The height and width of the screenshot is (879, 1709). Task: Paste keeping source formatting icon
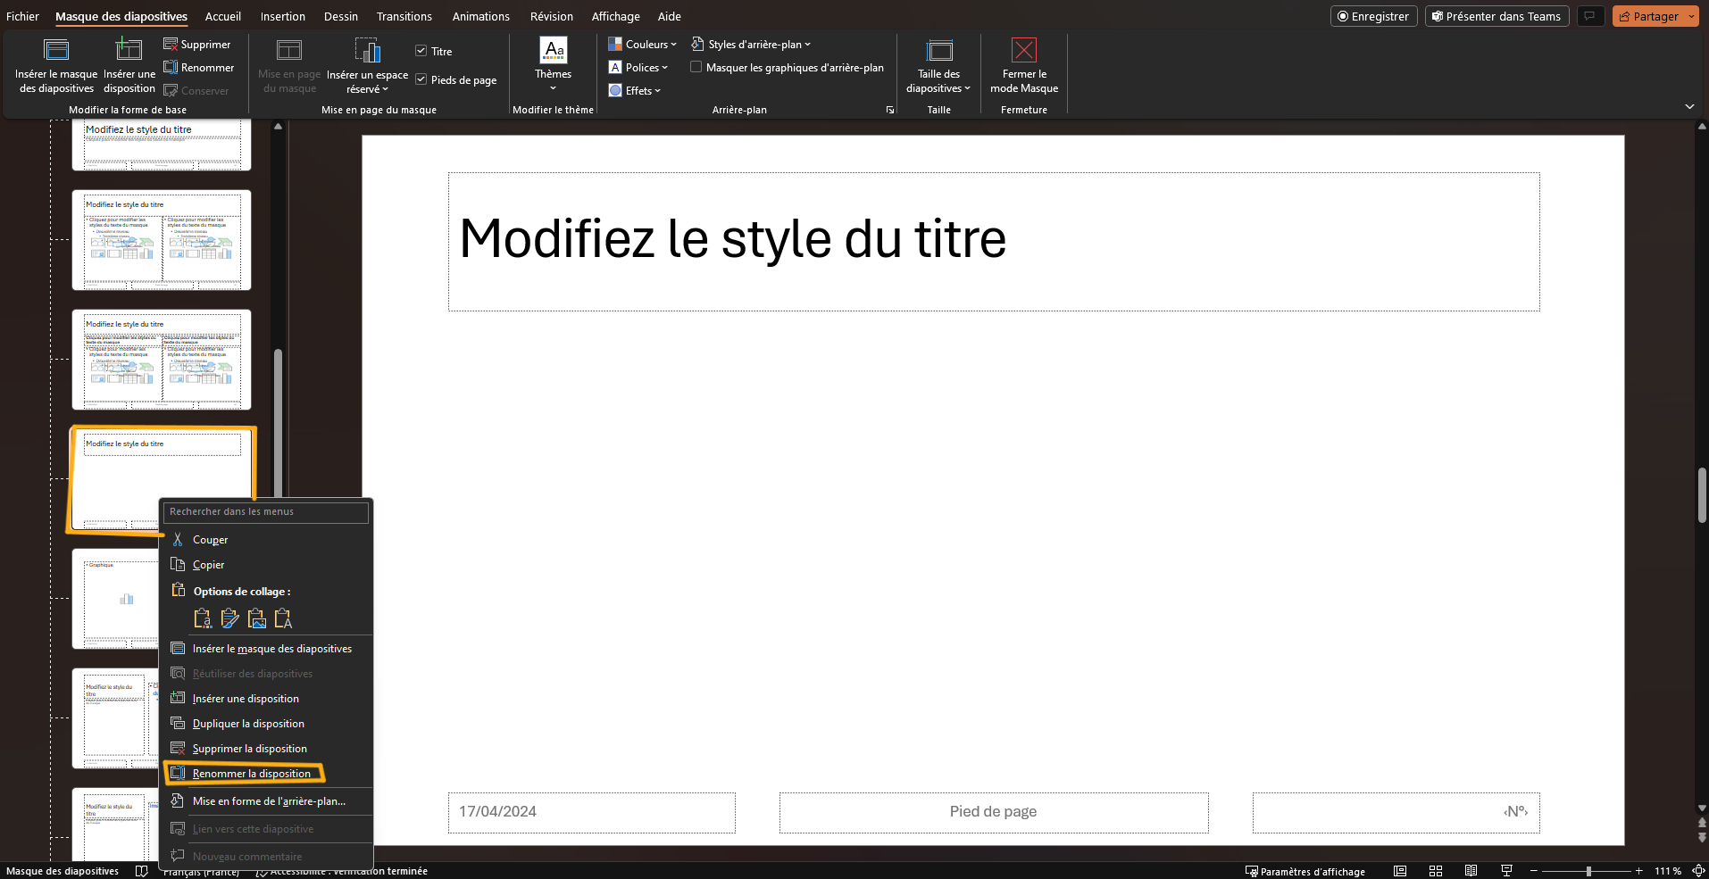[229, 618]
